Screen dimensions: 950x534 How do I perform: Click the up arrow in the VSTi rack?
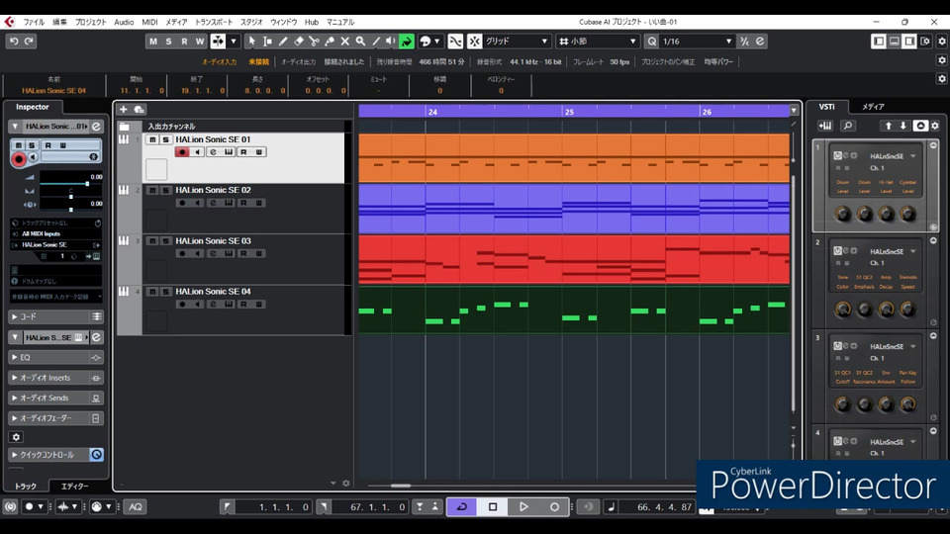click(889, 126)
